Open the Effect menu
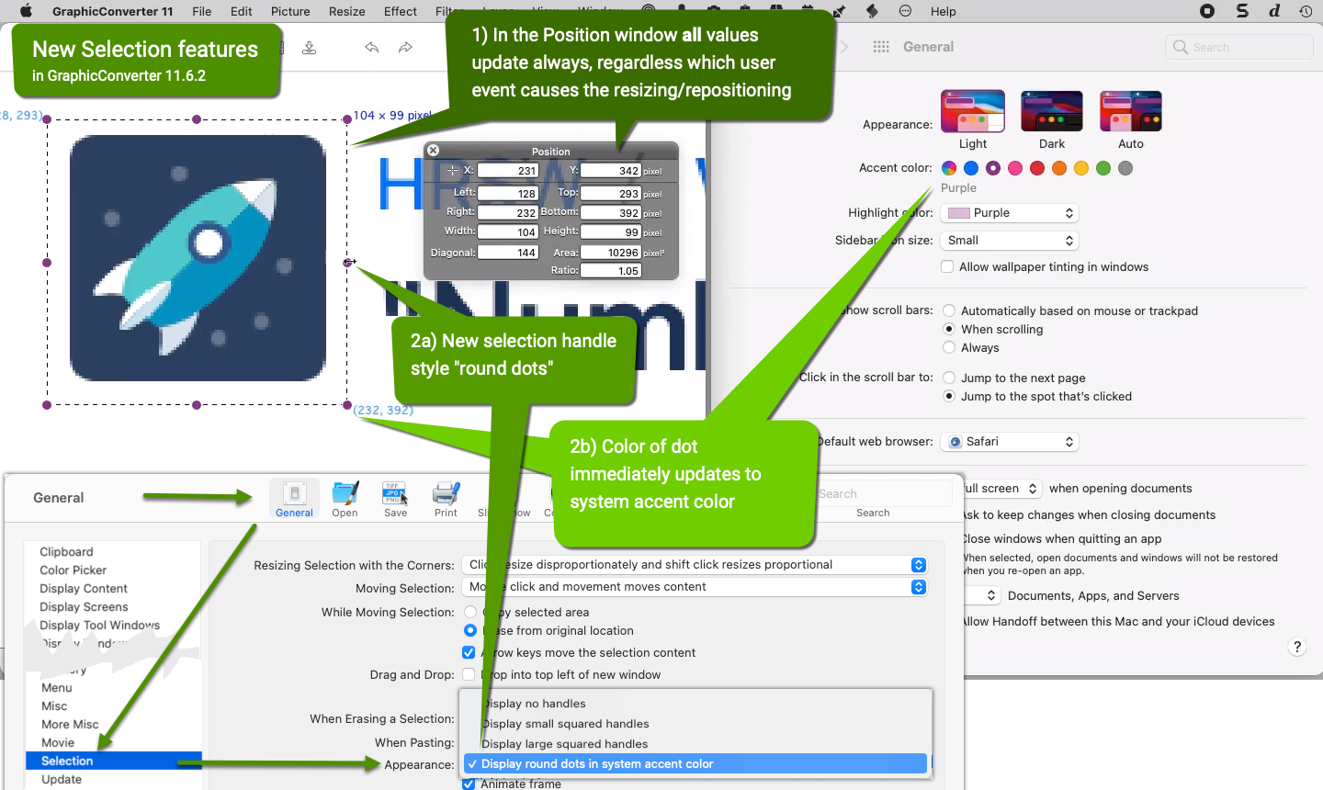 point(401,11)
